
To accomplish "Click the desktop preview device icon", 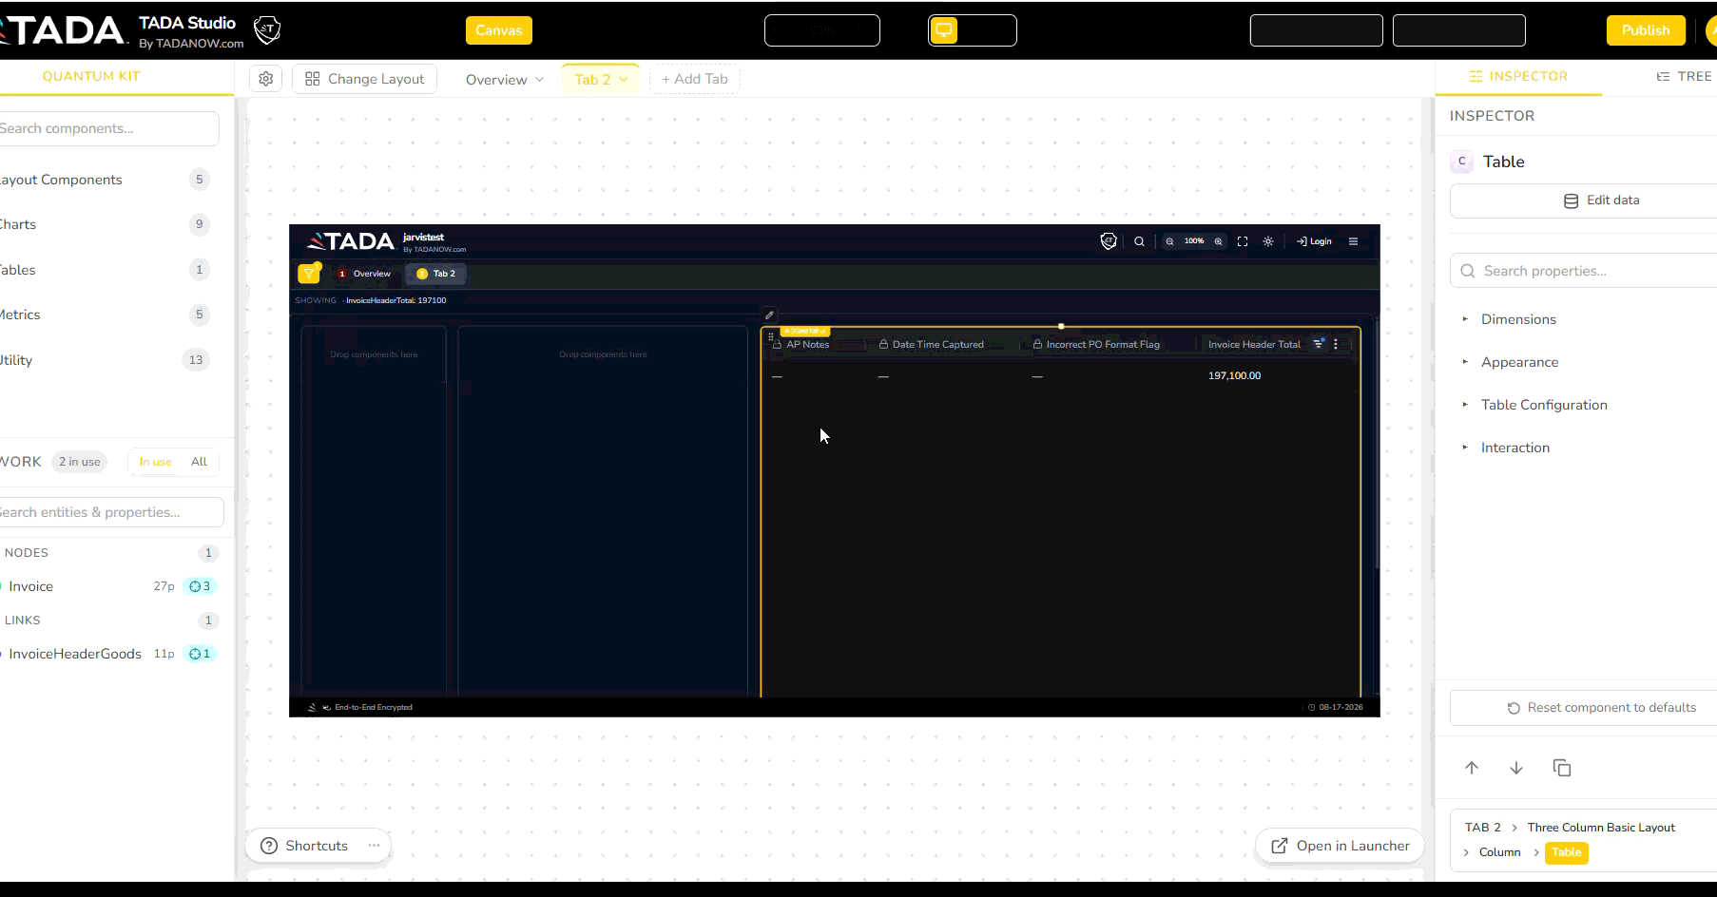I will pyautogui.click(x=943, y=30).
